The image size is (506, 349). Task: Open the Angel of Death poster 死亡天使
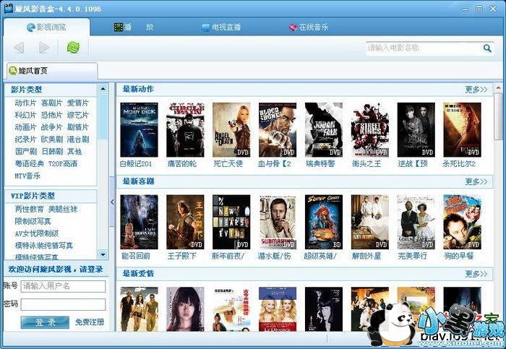click(231, 129)
